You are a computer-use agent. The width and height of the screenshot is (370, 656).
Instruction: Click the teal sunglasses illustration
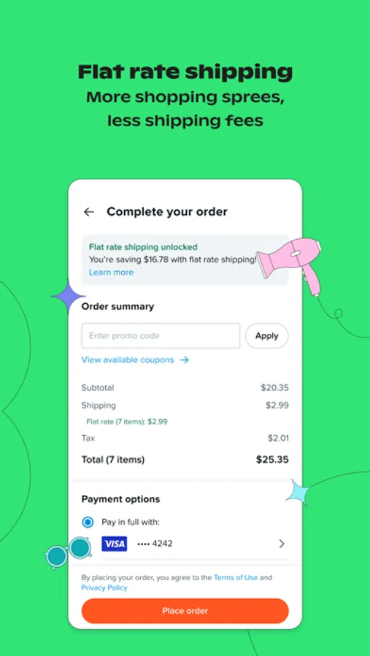coord(69,552)
